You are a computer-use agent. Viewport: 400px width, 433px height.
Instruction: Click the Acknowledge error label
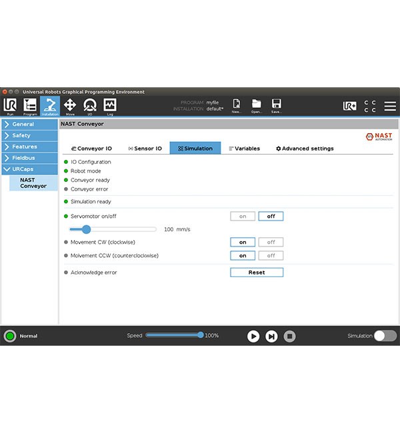(x=94, y=272)
